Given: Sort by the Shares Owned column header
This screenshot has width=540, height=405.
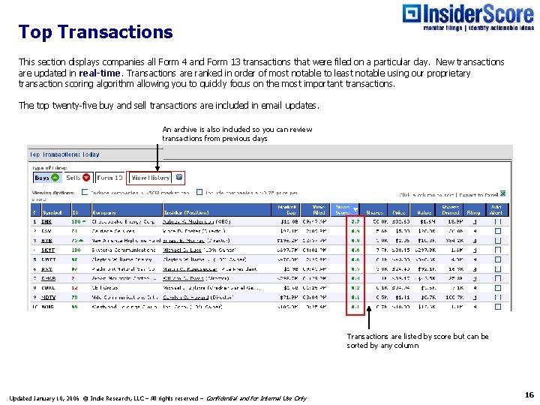Looking at the screenshot, I should 451,210.
